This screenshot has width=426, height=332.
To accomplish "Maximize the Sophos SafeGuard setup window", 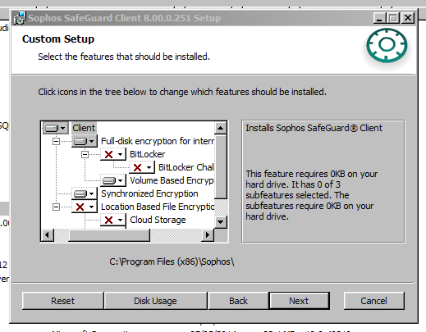I will click(x=393, y=18).
